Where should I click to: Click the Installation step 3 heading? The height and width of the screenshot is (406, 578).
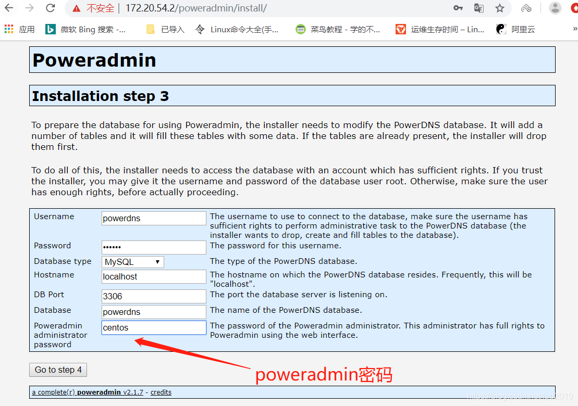(x=100, y=96)
